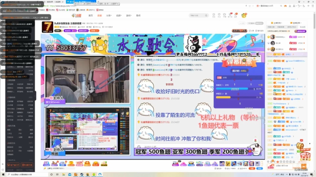Focus the chat message input field
This screenshot has width=316, height=177.
[x=284, y=166]
